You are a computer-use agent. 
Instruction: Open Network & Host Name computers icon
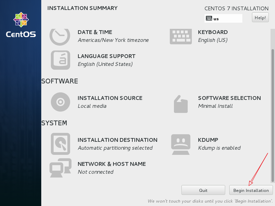pyautogui.click(x=60, y=168)
